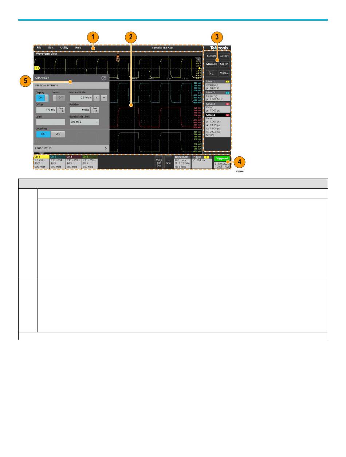Open the Meas 4 Period statistics badge
The image size is (346, 457).
(x=218, y=125)
